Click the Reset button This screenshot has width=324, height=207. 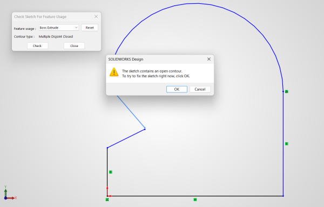tap(90, 28)
